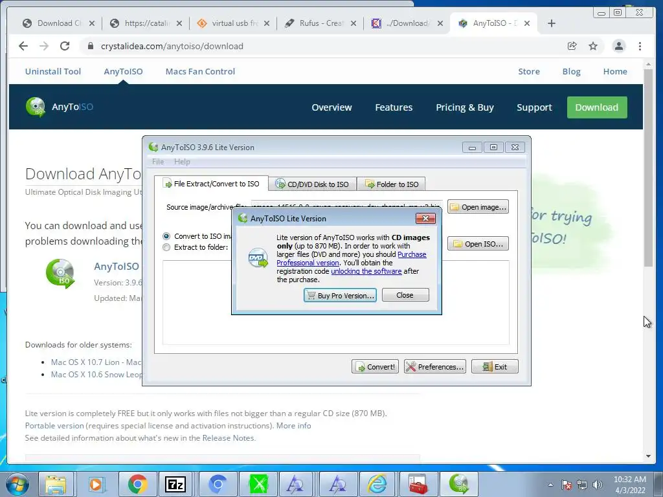Close the Lite Version dialog with red X
This screenshot has height=497, width=663.
[425, 218]
